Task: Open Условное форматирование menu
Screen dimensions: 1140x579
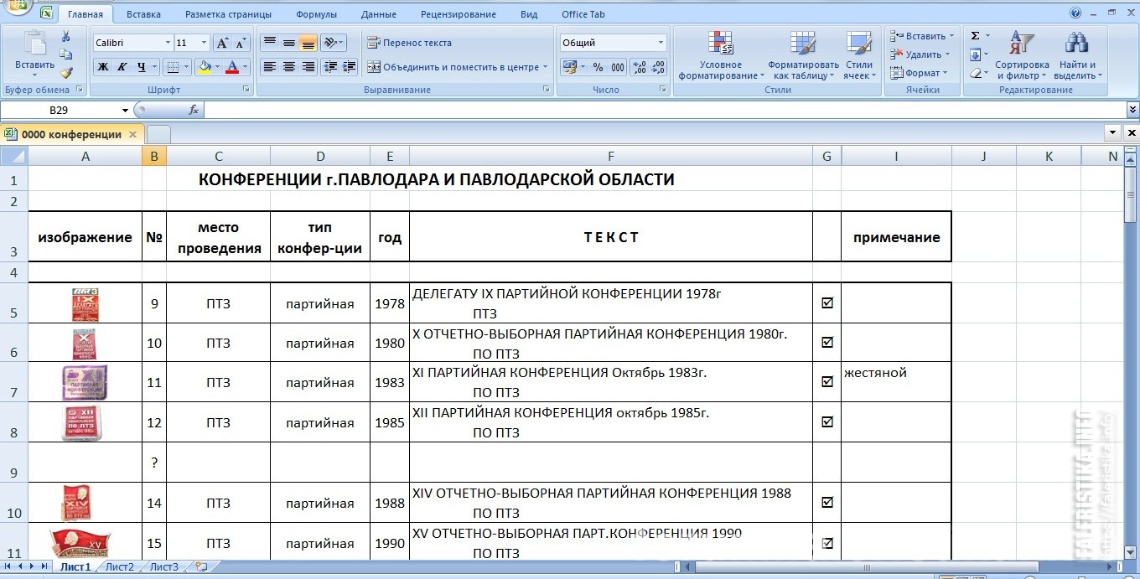Action: click(721, 55)
